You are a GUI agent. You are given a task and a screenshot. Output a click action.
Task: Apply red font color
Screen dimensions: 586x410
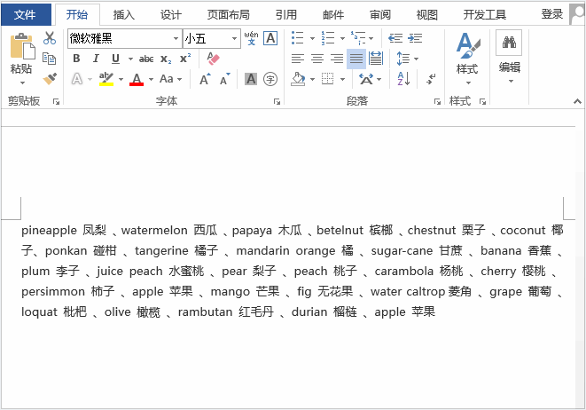click(137, 79)
